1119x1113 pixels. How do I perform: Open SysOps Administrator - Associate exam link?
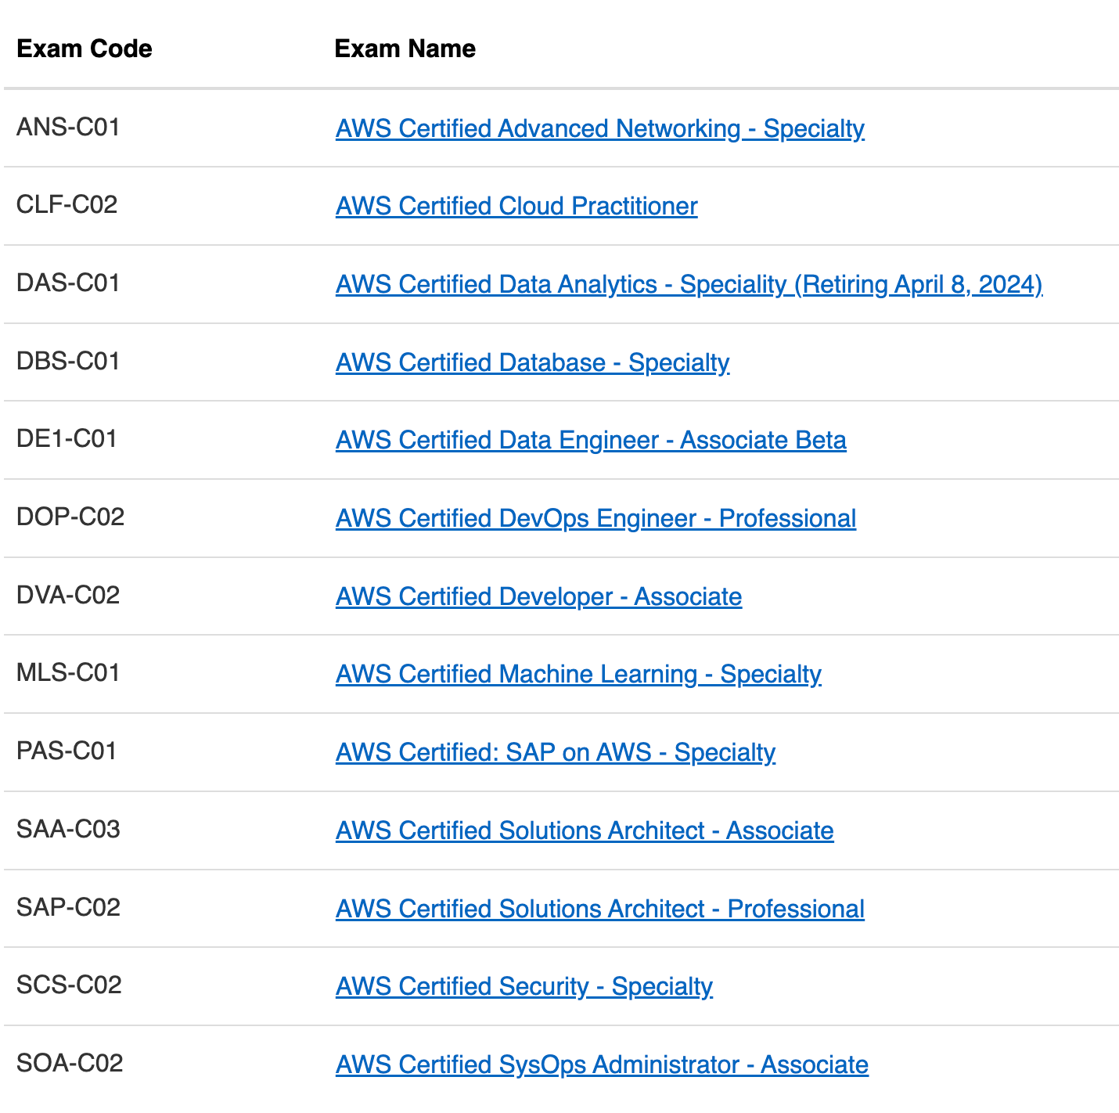[x=602, y=1064]
